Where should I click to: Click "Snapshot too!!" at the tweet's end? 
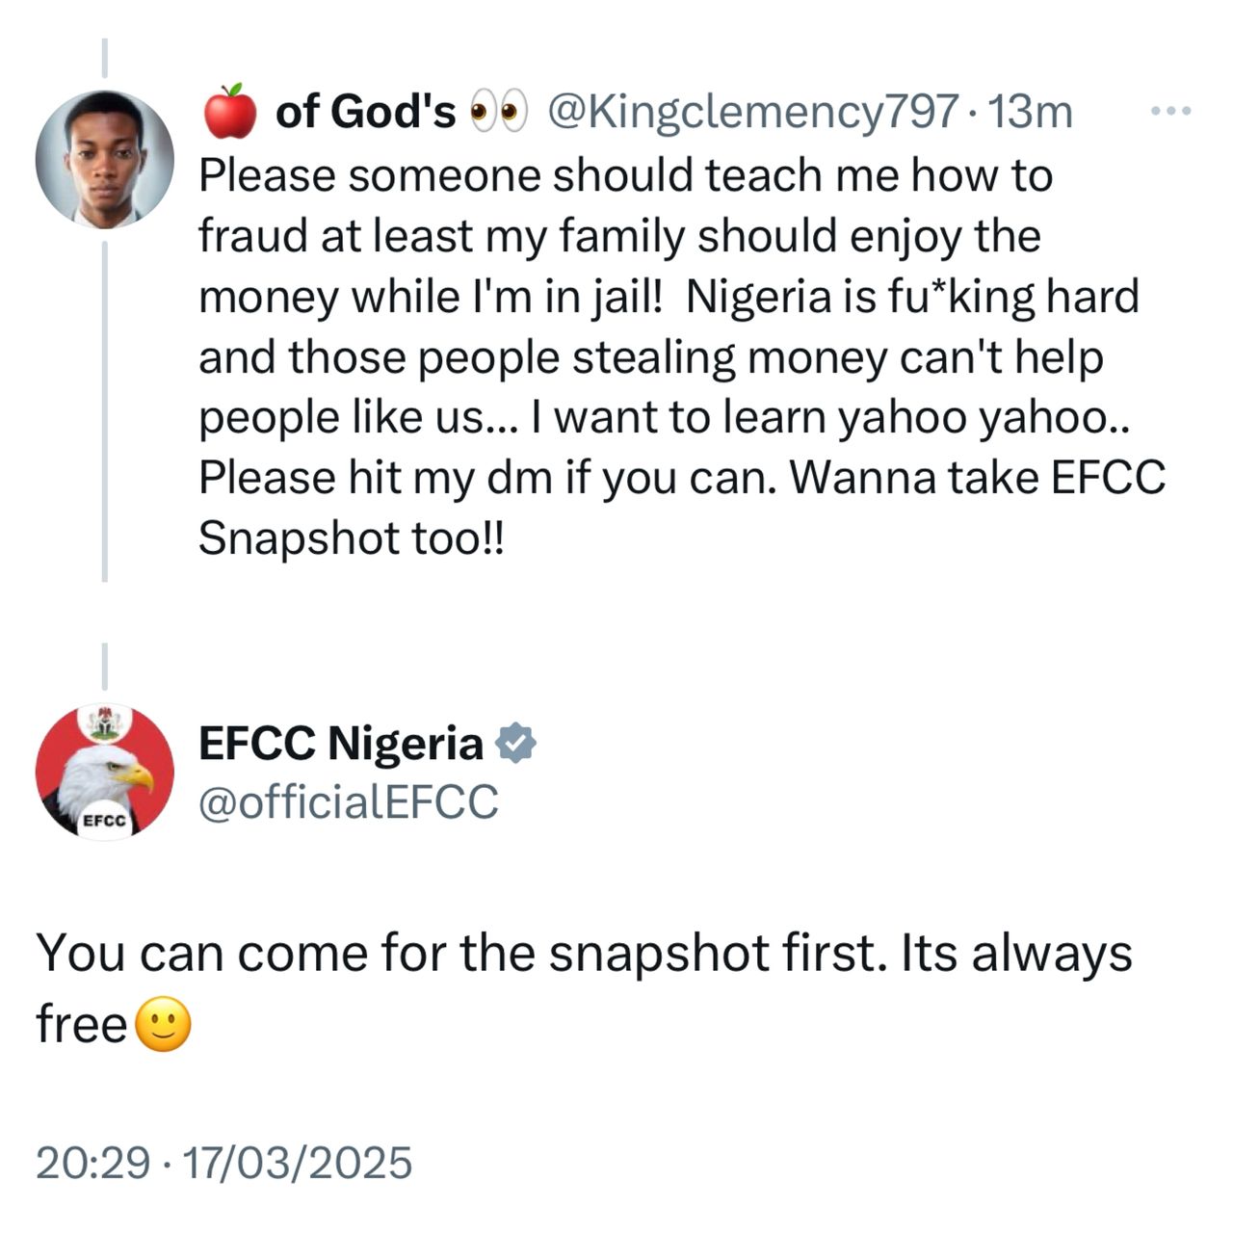coord(351,538)
